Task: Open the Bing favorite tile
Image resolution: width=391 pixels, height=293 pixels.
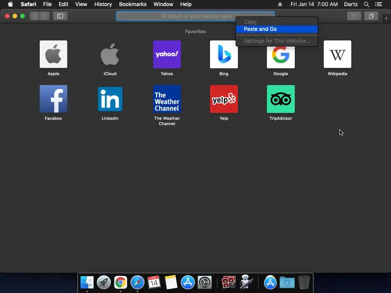Action: 224,54
